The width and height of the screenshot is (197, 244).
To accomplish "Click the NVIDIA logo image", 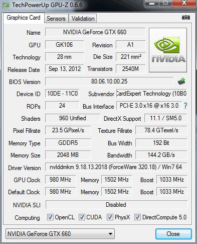I will (x=168, y=50).
